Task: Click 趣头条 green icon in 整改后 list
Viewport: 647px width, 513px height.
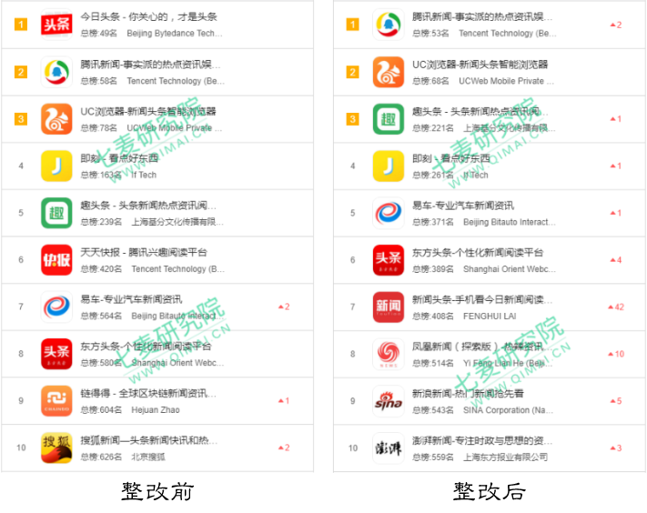Action: (x=389, y=119)
